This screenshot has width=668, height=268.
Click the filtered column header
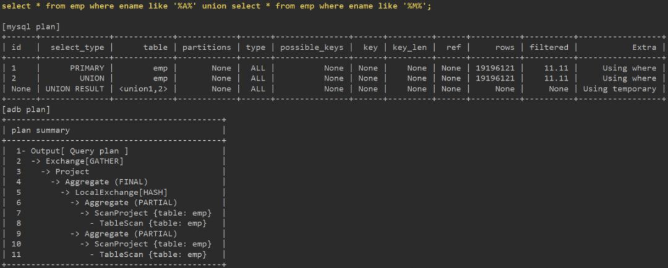549,47
